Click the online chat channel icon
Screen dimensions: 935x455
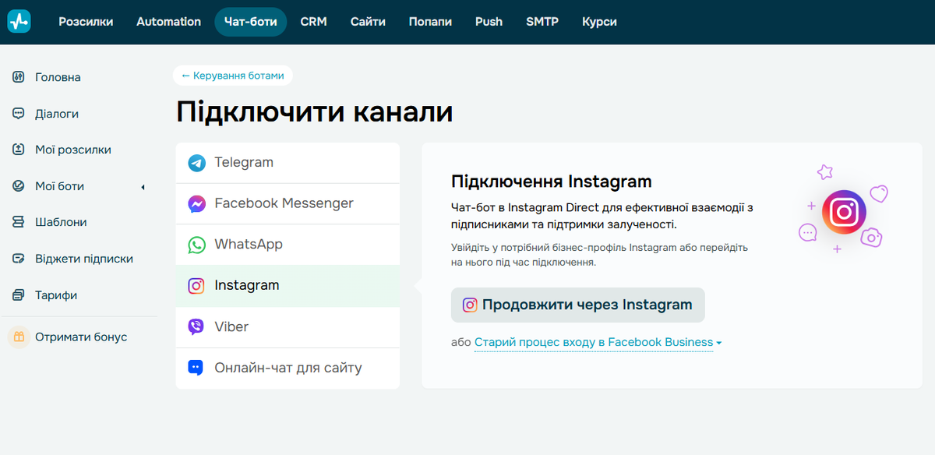[x=196, y=368]
